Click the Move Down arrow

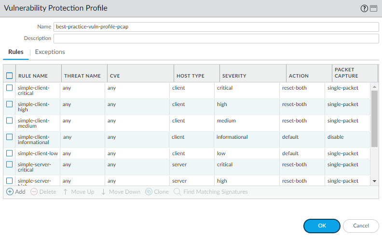click(103, 192)
